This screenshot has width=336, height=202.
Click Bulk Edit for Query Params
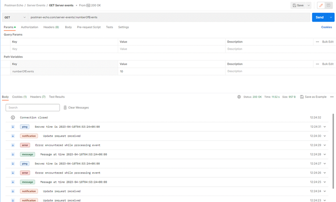327,42
